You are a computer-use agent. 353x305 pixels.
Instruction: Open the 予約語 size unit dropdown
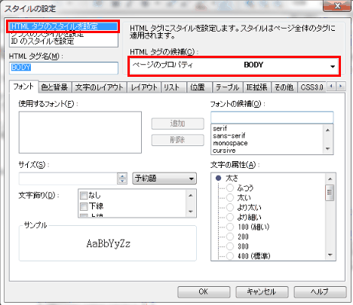pos(164,178)
